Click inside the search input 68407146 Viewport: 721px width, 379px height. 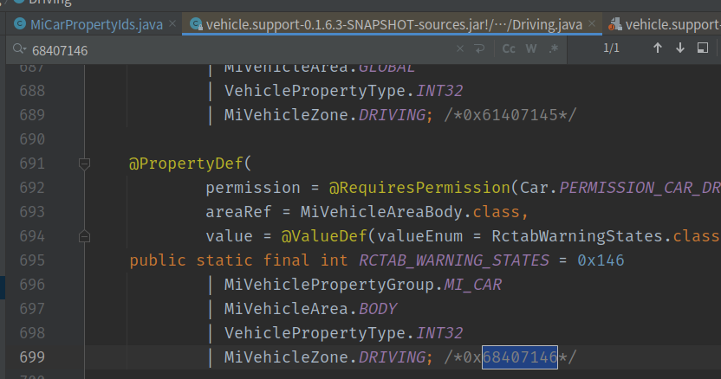click(x=239, y=50)
